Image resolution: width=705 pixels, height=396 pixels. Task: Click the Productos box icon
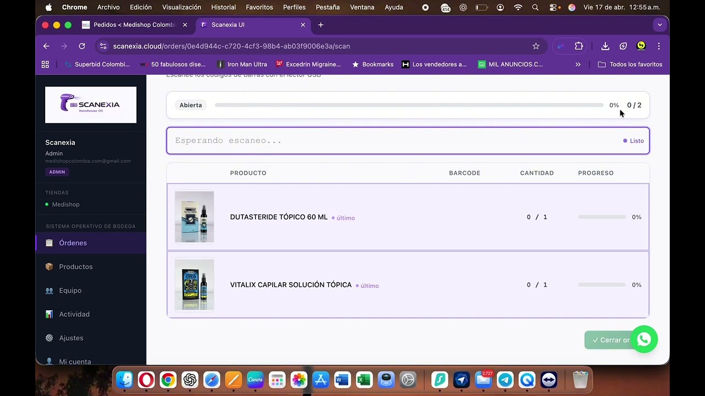49,267
